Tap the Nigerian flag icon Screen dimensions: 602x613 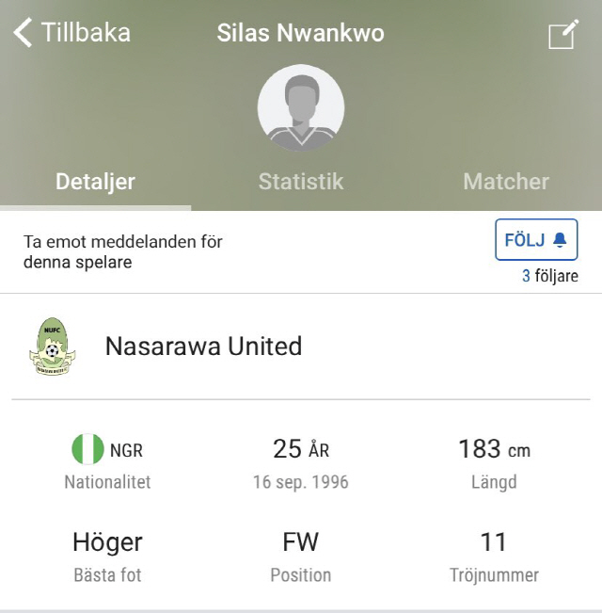coord(87,449)
